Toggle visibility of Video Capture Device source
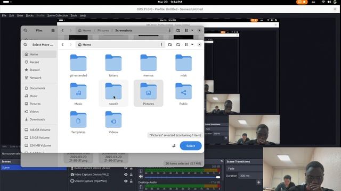The image size is (341, 191). (126, 175)
